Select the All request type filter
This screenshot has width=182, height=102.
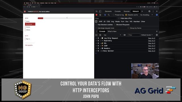tap(96, 22)
